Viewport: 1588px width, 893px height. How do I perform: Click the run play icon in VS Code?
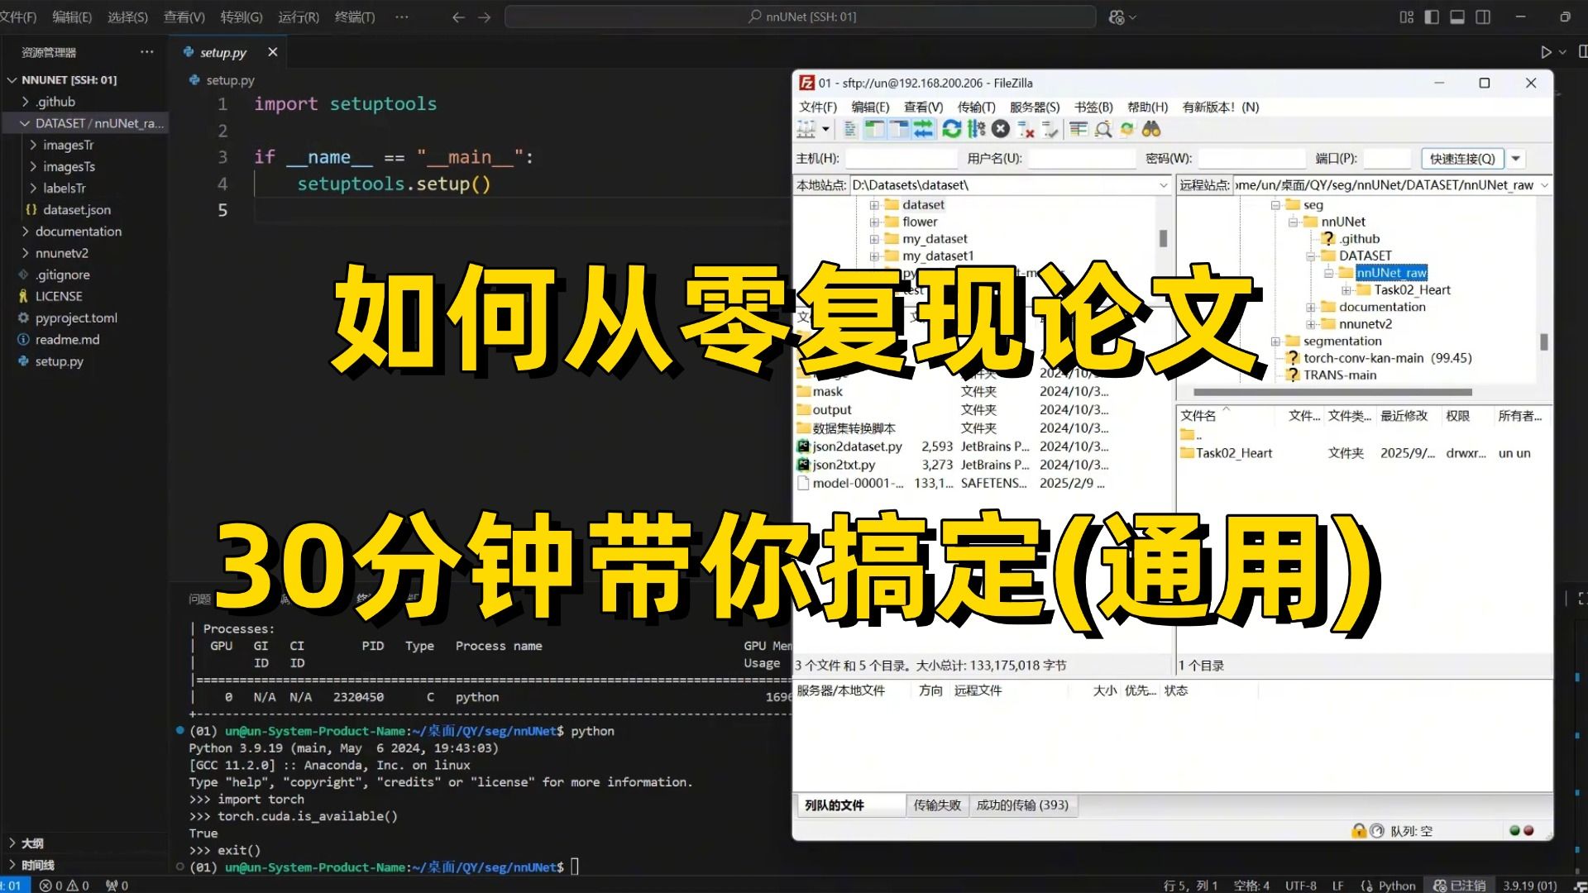pyautogui.click(x=1545, y=52)
